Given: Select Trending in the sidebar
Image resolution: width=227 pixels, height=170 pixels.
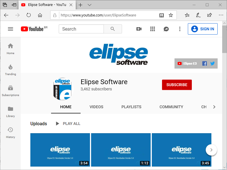Looking at the screenshot, I should tap(10, 69).
